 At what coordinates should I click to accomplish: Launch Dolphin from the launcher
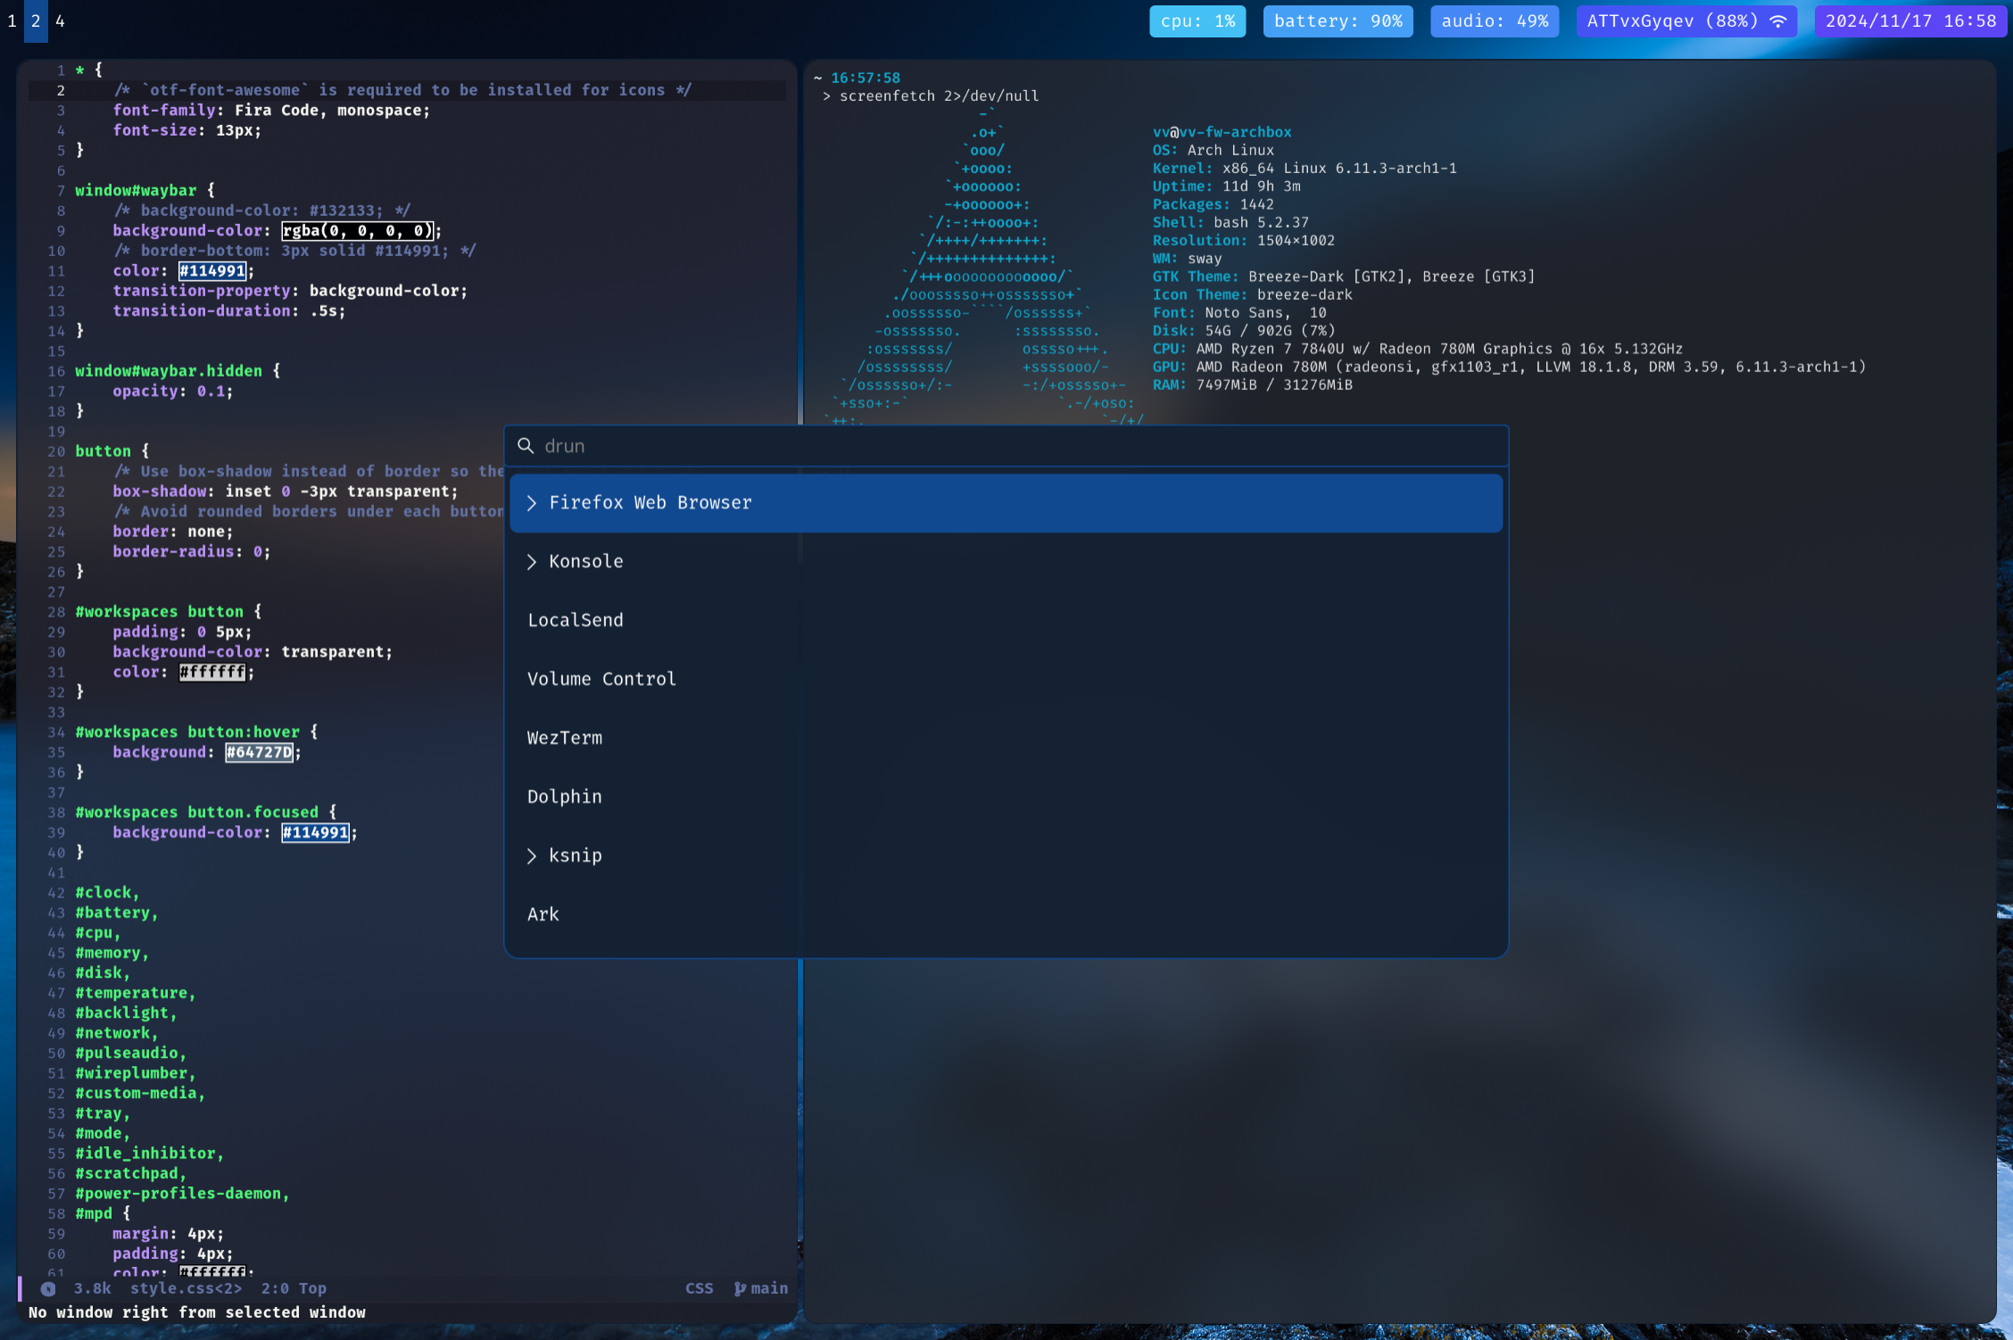[1006, 797]
